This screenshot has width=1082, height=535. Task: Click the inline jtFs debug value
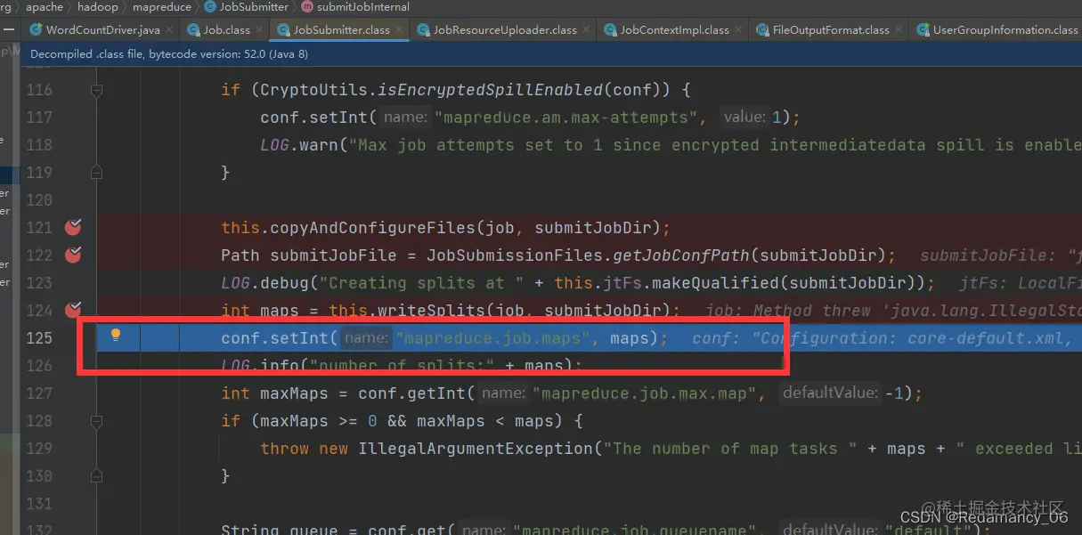point(1021,283)
